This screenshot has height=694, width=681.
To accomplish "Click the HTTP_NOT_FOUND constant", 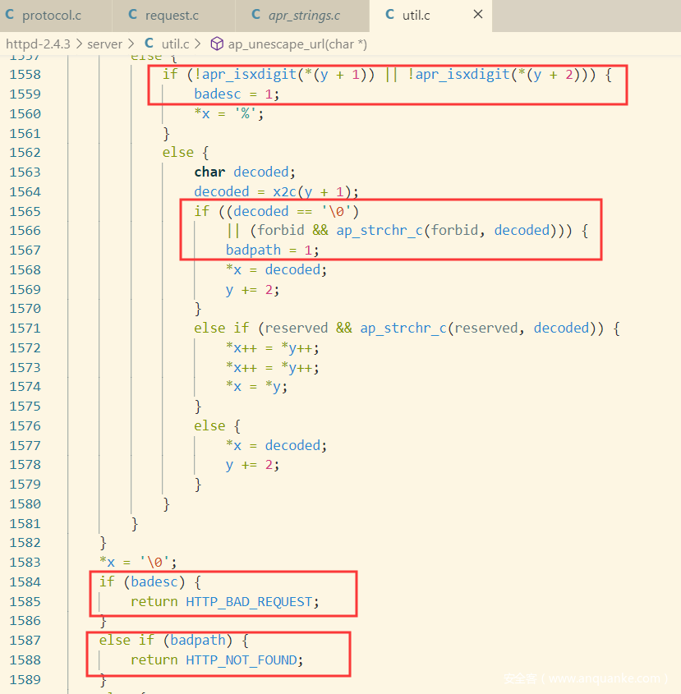I will tap(244, 660).
